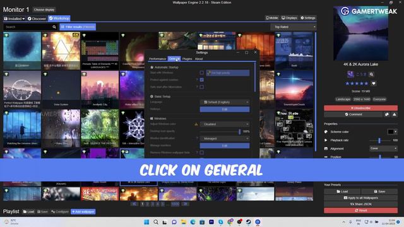Image resolution: width=404 pixels, height=227 pixels.
Task: Select Aesthetic City wallpaper thumbnail
Action: coord(100,90)
